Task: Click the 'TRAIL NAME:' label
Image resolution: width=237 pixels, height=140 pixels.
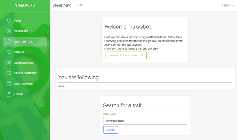Action: click(110, 114)
